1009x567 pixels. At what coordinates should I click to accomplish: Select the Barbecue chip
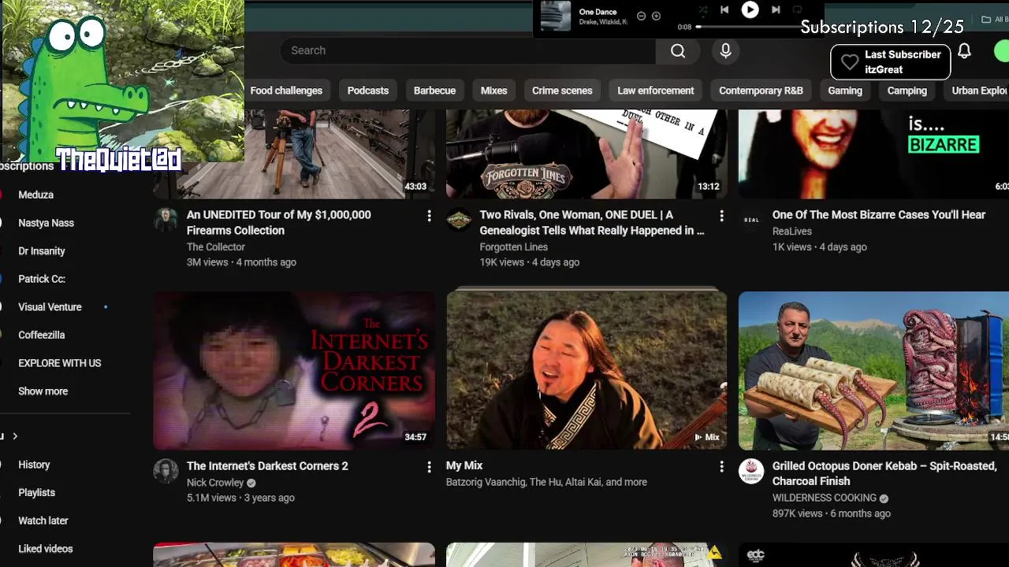click(435, 91)
